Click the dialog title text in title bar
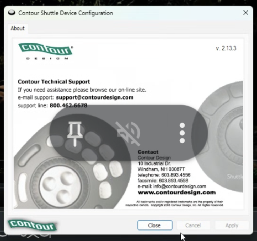The image size is (257, 241). [66, 13]
